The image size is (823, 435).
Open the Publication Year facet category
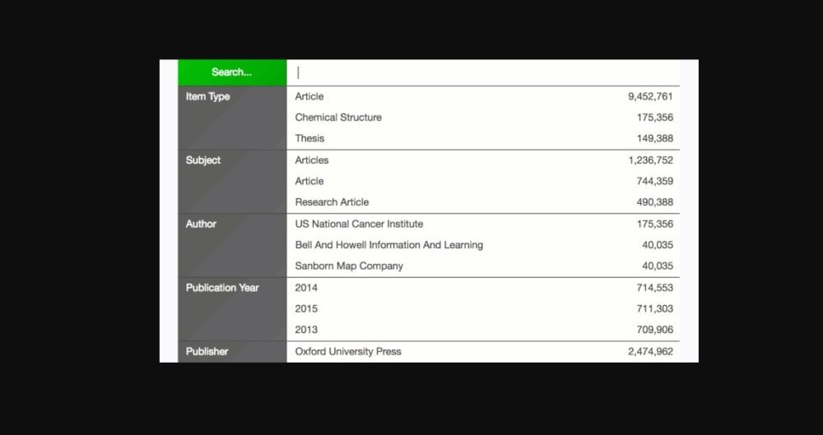click(222, 288)
